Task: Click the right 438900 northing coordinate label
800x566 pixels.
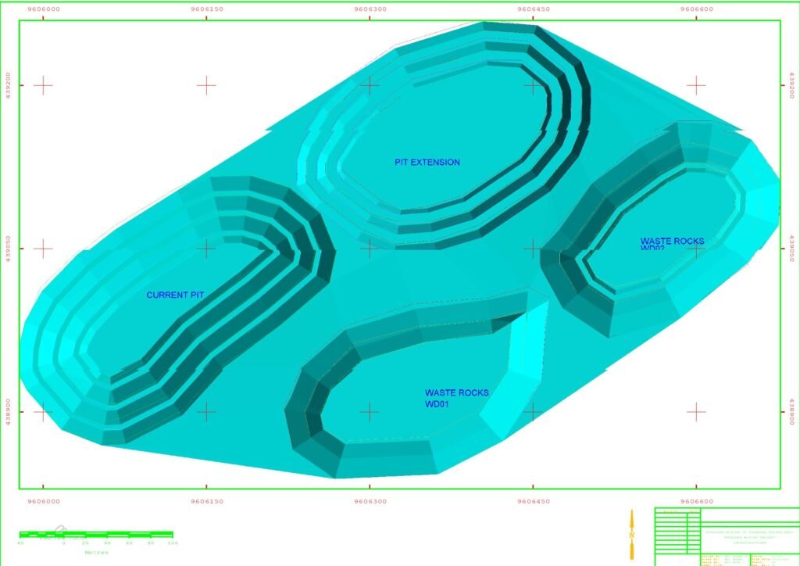Action: pos(791,411)
